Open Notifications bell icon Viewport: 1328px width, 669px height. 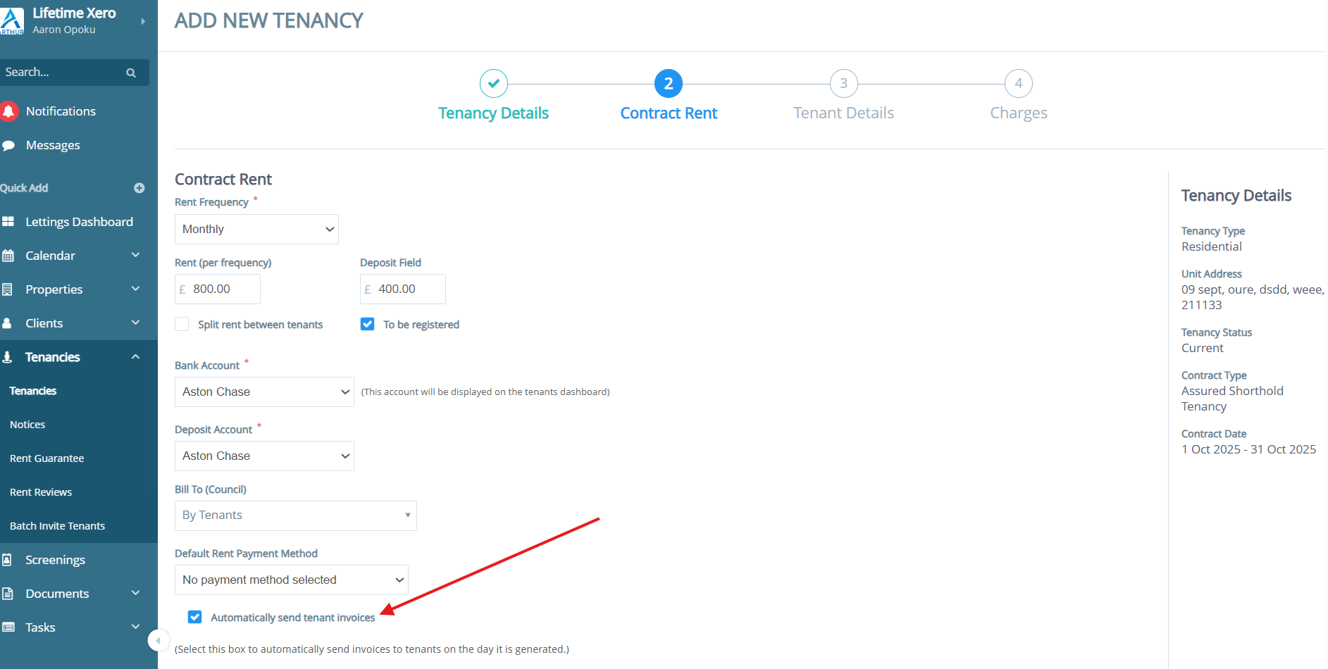pyautogui.click(x=9, y=111)
